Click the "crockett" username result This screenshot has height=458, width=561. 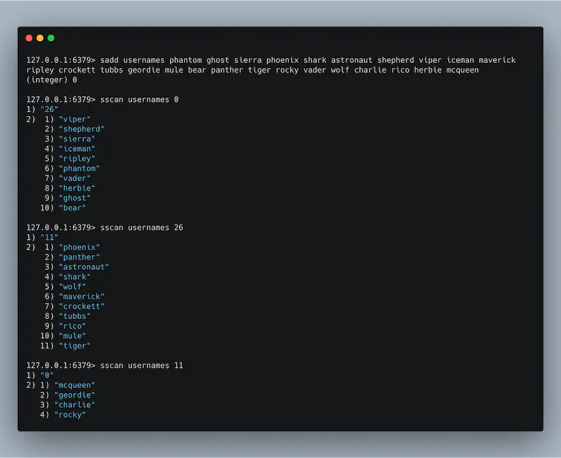point(81,306)
